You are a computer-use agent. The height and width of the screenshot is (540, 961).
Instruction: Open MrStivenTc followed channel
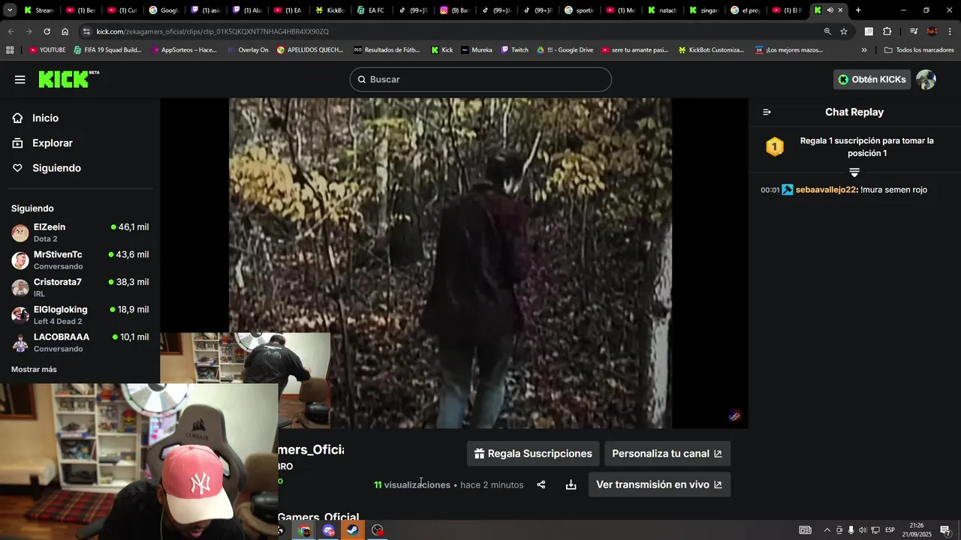tap(80, 260)
